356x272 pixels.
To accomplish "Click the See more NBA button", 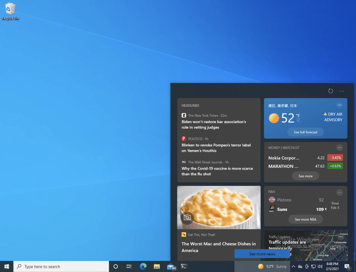I will (x=305, y=219).
